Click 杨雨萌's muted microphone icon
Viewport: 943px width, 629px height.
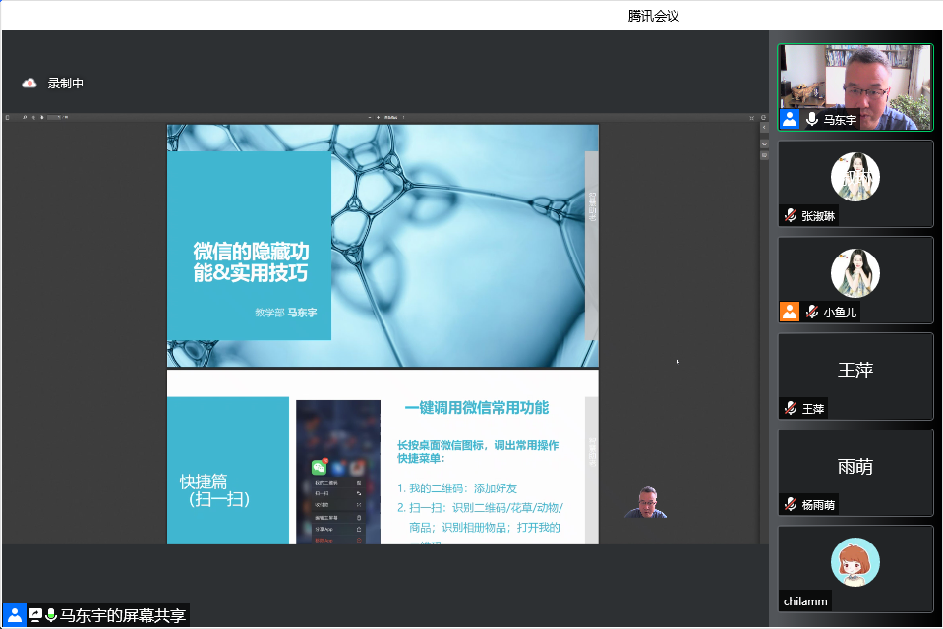[791, 504]
